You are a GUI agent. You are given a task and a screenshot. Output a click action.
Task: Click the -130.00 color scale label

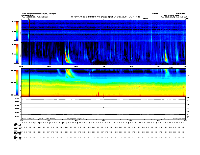(13, 70)
